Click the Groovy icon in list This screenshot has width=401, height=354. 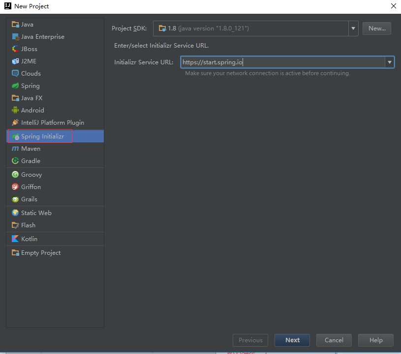point(15,175)
